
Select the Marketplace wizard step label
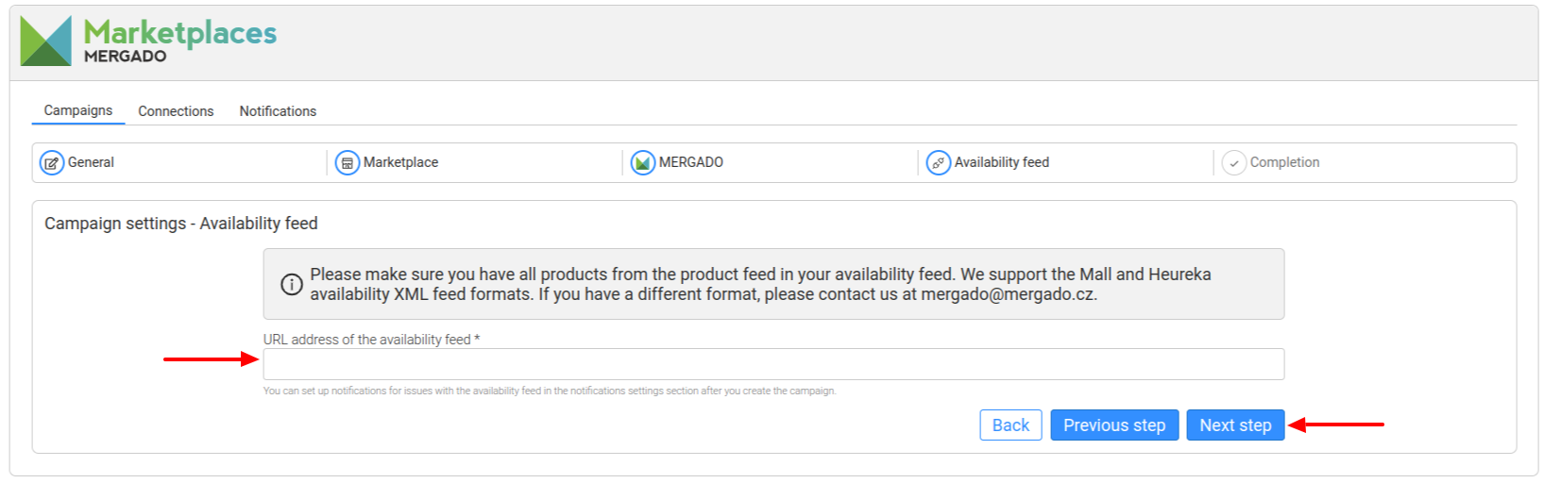[400, 162]
